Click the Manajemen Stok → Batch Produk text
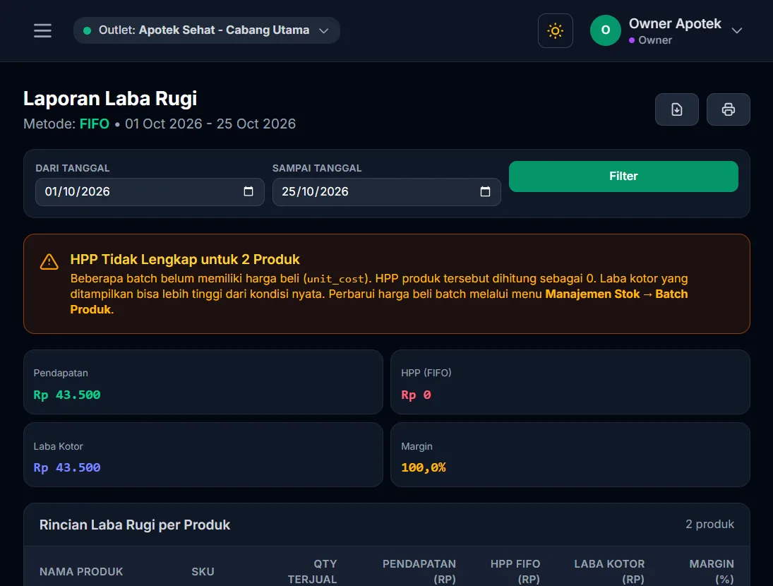Image resolution: width=773 pixels, height=586 pixels. click(x=616, y=294)
